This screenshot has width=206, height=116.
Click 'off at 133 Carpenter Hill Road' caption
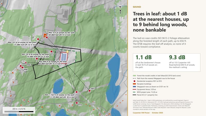coord(182,65)
